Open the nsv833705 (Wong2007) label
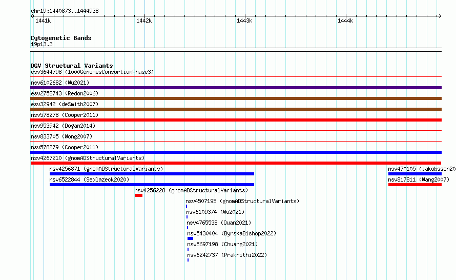The height and width of the screenshot is (280, 456). [x=61, y=136]
